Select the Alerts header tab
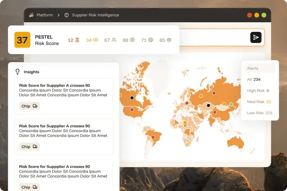The image size is (287, 191). pyautogui.click(x=260, y=68)
